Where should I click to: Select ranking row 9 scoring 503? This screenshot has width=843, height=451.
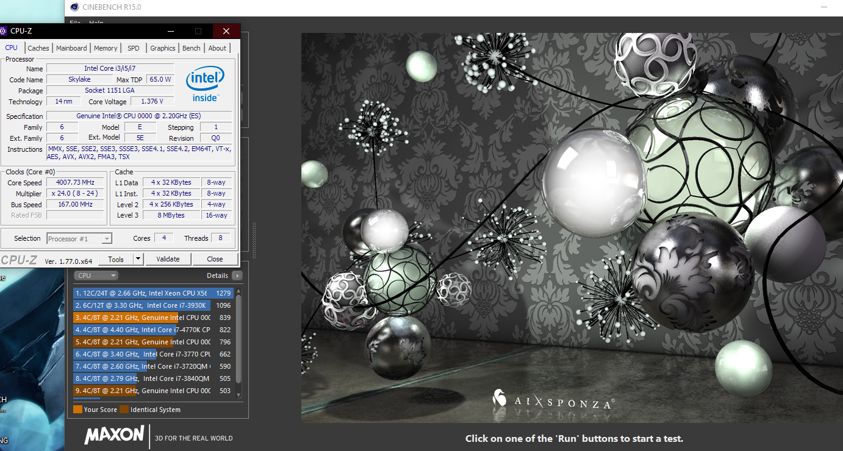click(153, 391)
